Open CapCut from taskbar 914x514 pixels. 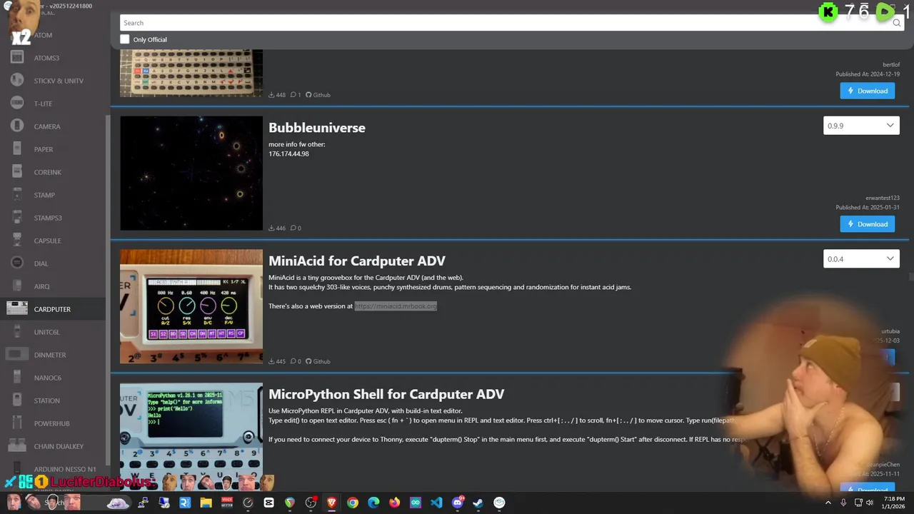click(268, 503)
